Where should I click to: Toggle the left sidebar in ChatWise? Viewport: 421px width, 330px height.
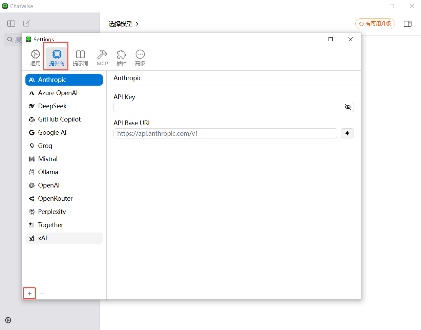[12, 23]
